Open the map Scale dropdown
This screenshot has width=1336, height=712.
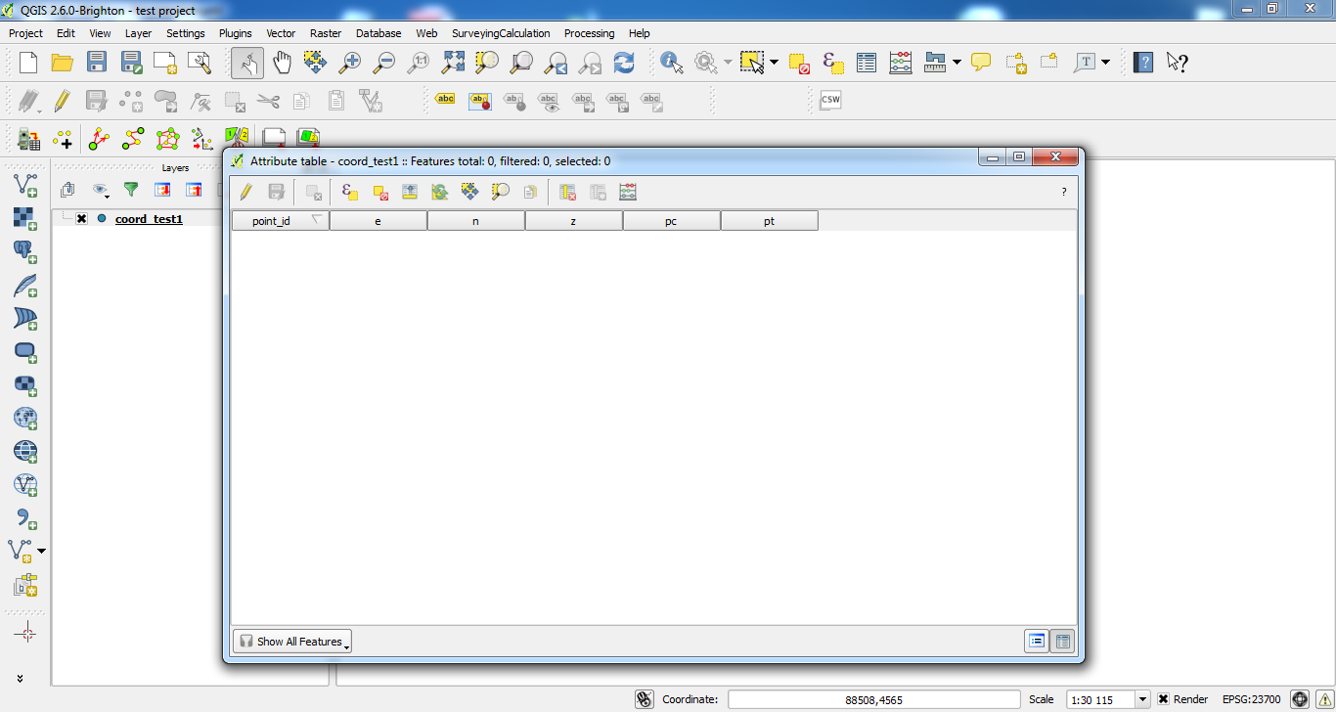click(x=1142, y=699)
